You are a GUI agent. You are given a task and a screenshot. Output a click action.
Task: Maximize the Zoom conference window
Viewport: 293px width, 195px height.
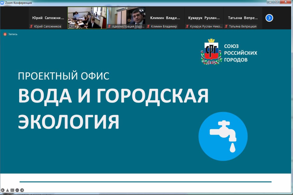277,2
